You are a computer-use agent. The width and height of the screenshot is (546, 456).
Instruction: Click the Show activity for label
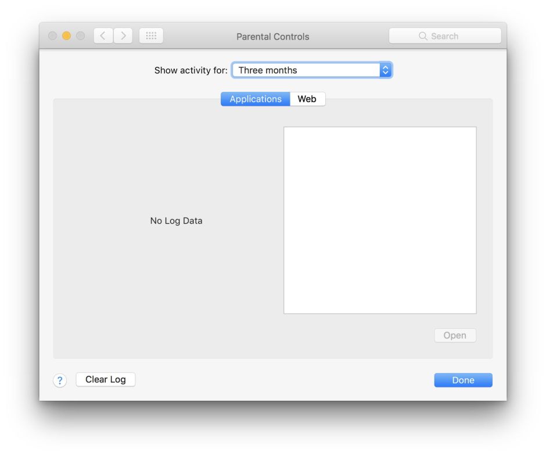pyautogui.click(x=191, y=70)
